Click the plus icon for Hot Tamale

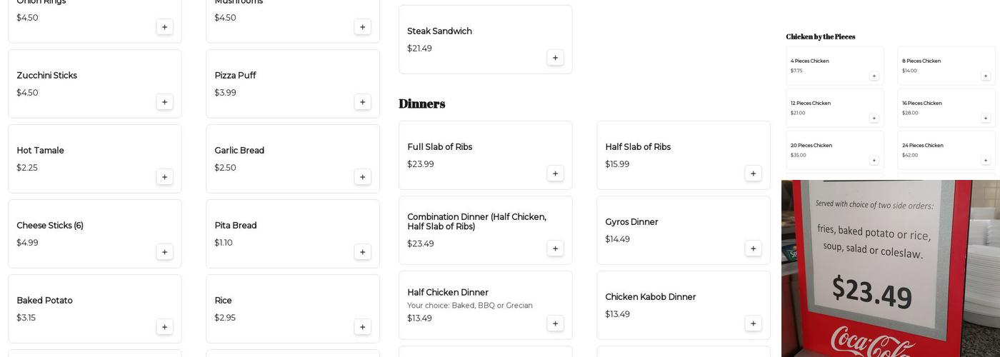(x=164, y=177)
